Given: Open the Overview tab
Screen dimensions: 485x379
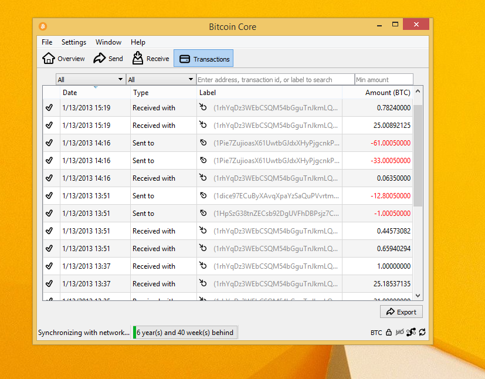Looking at the screenshot, I should pos(63,59).
